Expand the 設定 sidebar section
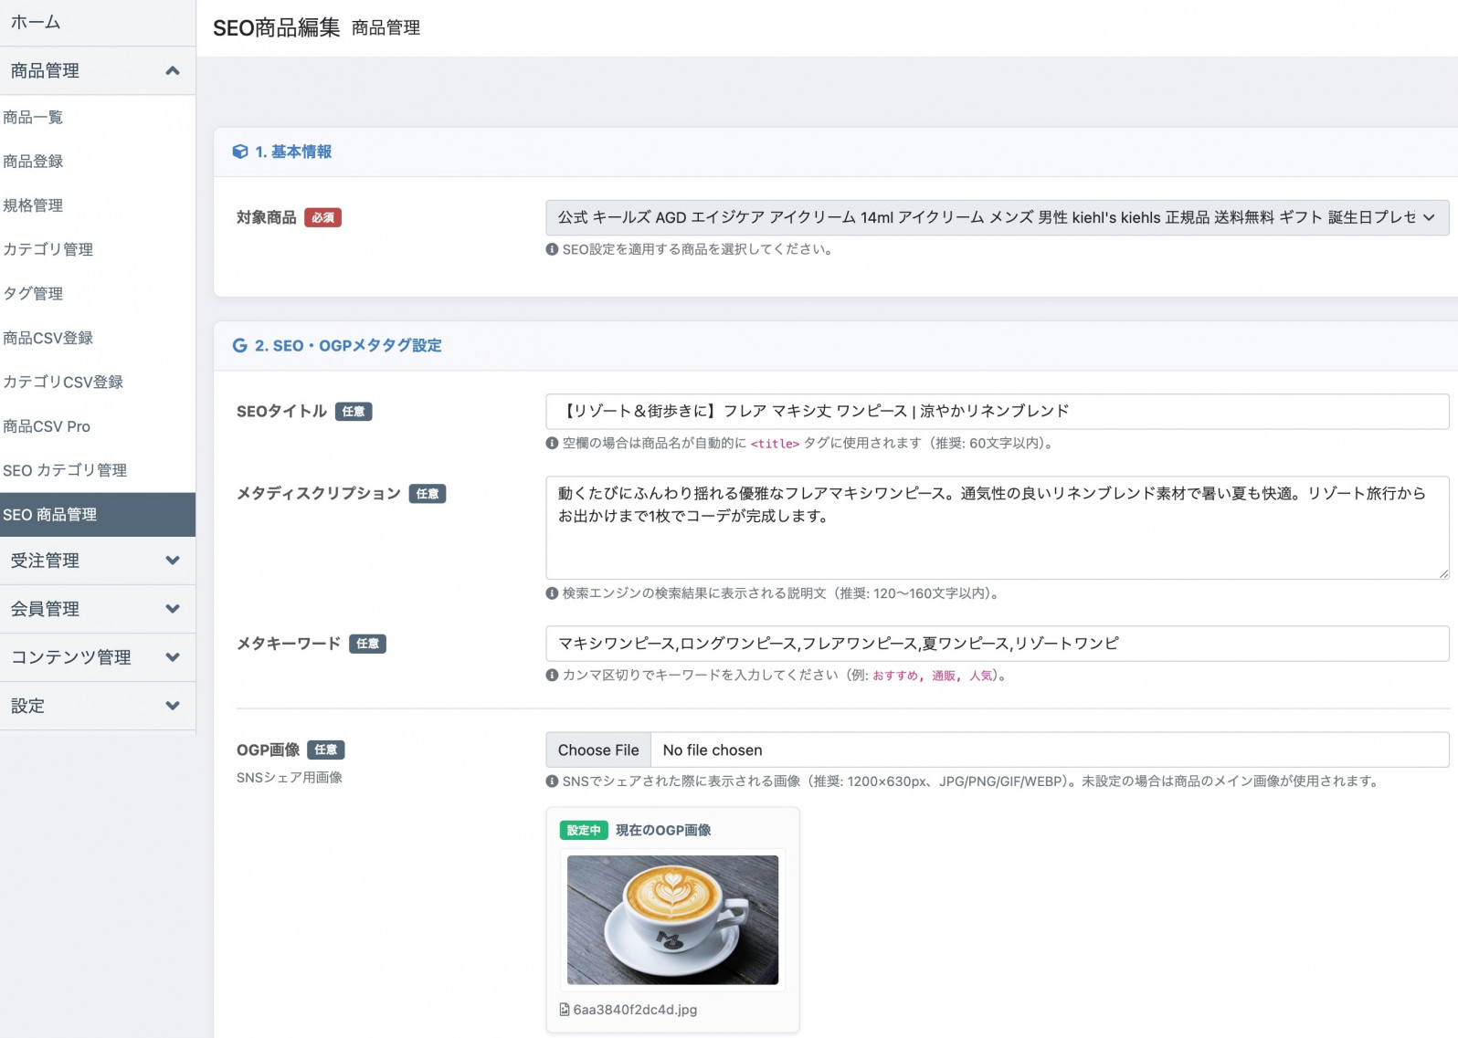 click(98, 706)
